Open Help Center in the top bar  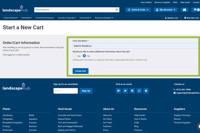[x=185, y=2]
